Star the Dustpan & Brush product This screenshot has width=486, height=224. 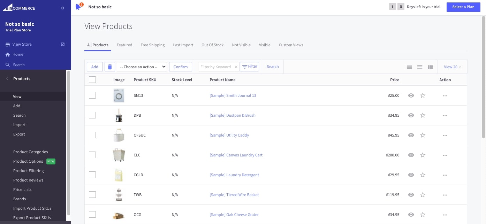click(x=423, y=115)
